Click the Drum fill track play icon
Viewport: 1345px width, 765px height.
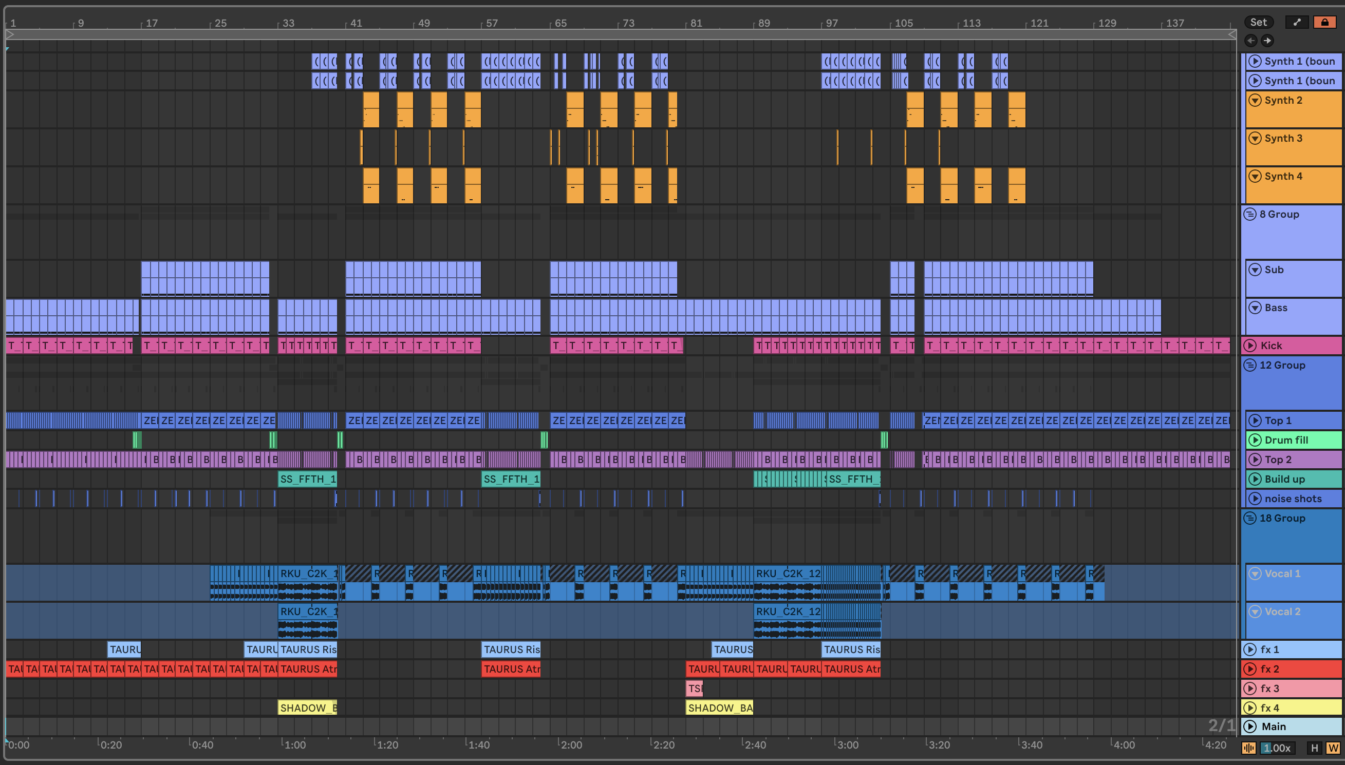pyautogui.click(x=1255, y=440)
